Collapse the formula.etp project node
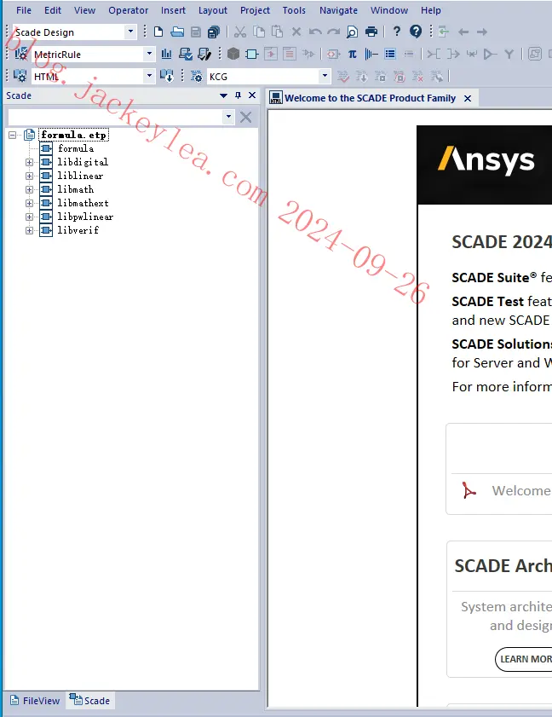This screenshot has height=717, width=552. pos(12,135)
